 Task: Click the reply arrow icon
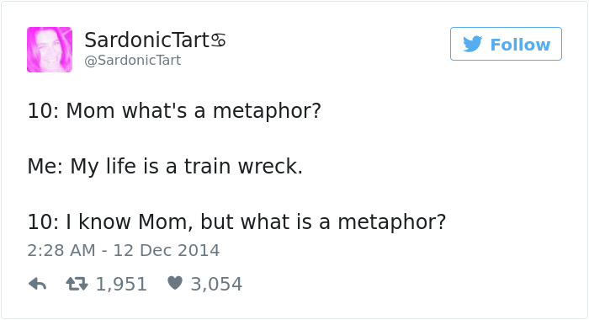pos(38,284)
